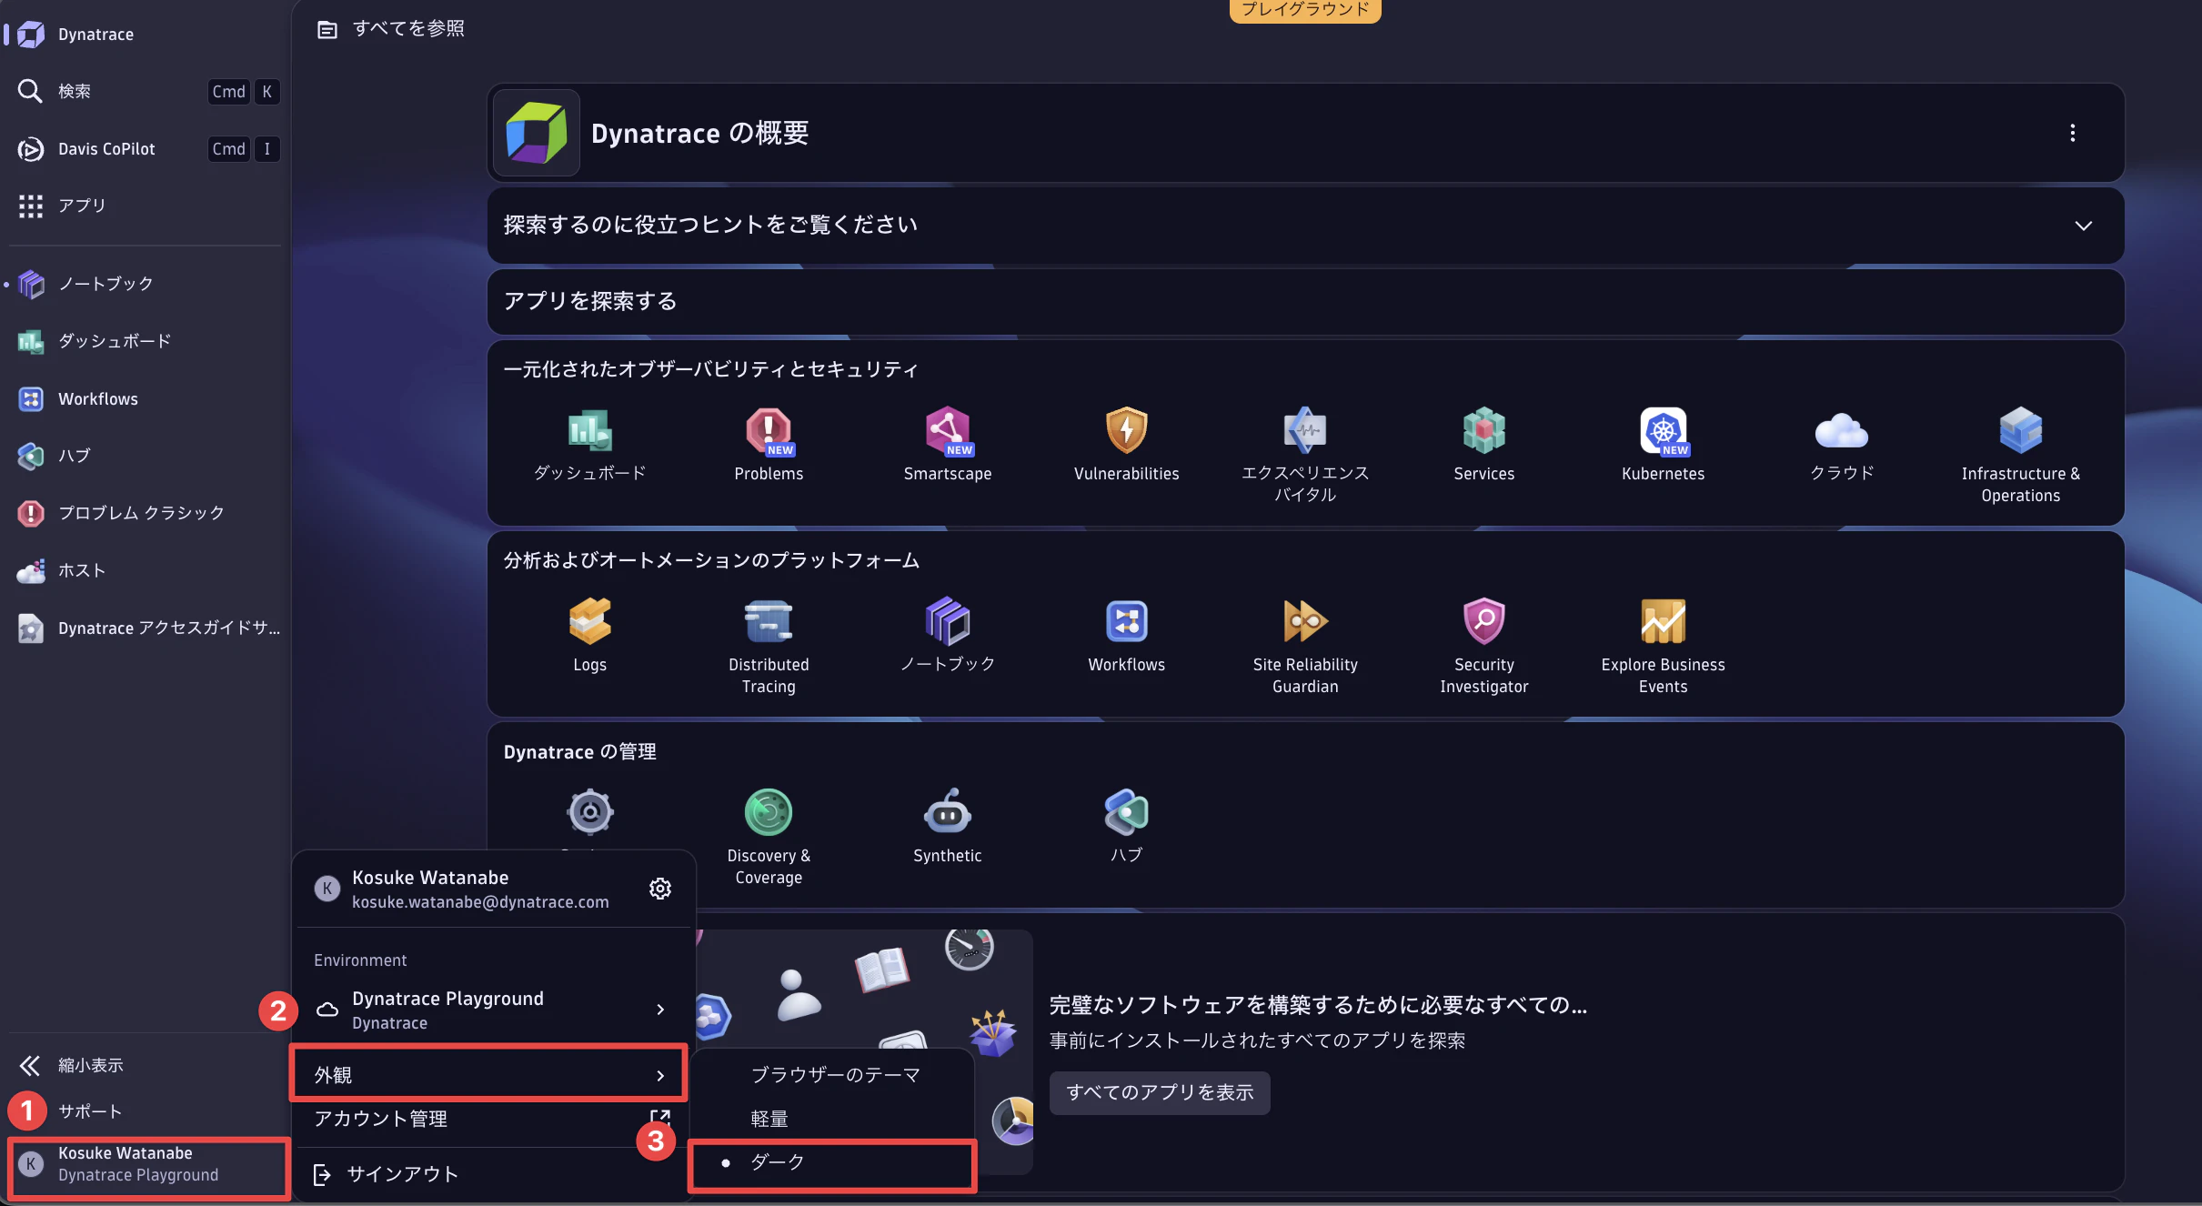The width and height of the screenshot is (2202, 1206).
Task: Open Infrastructure & Operations app
Action: (2020, 455)
